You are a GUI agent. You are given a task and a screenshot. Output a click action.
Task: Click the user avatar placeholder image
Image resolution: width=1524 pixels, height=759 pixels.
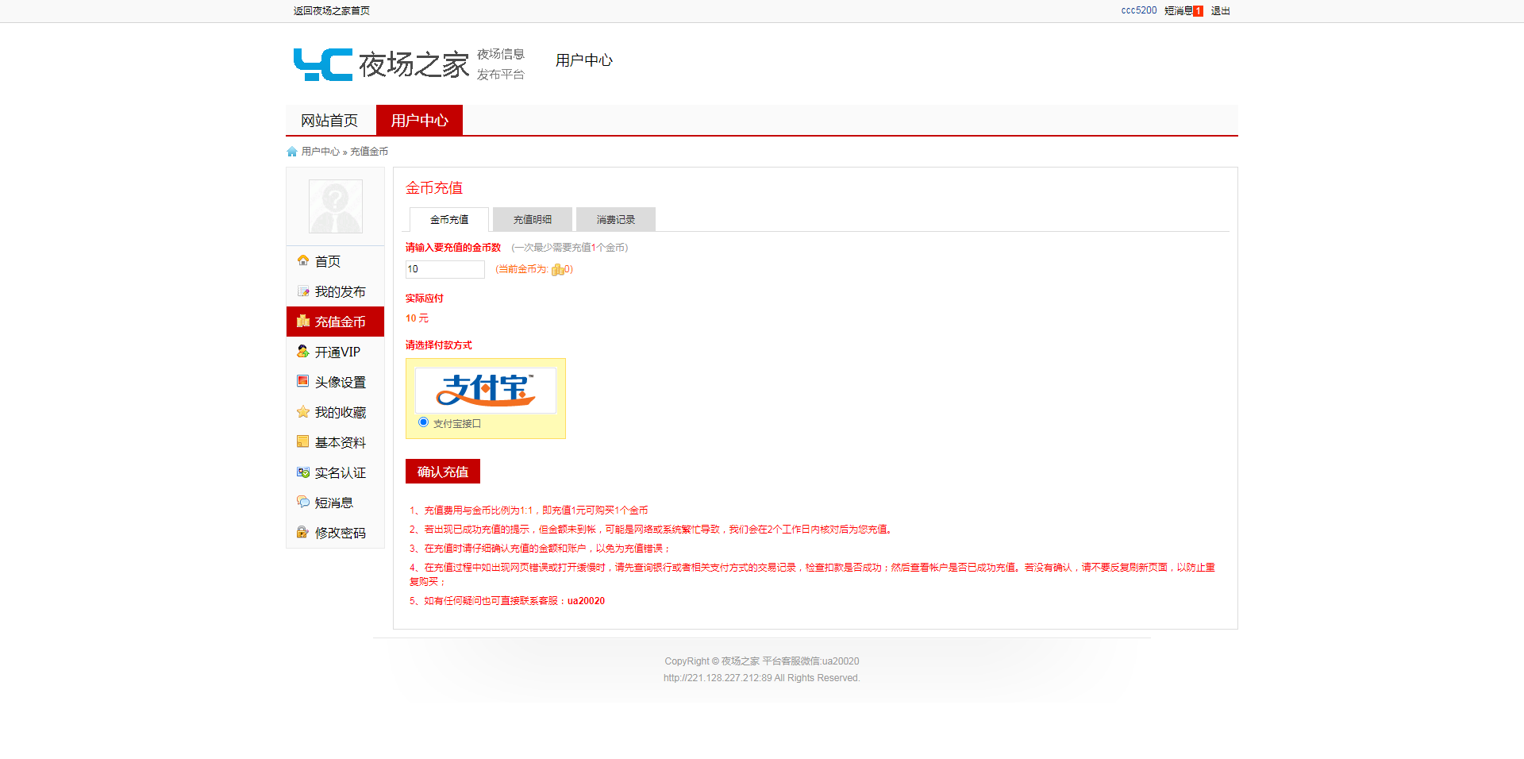(335, 206)
